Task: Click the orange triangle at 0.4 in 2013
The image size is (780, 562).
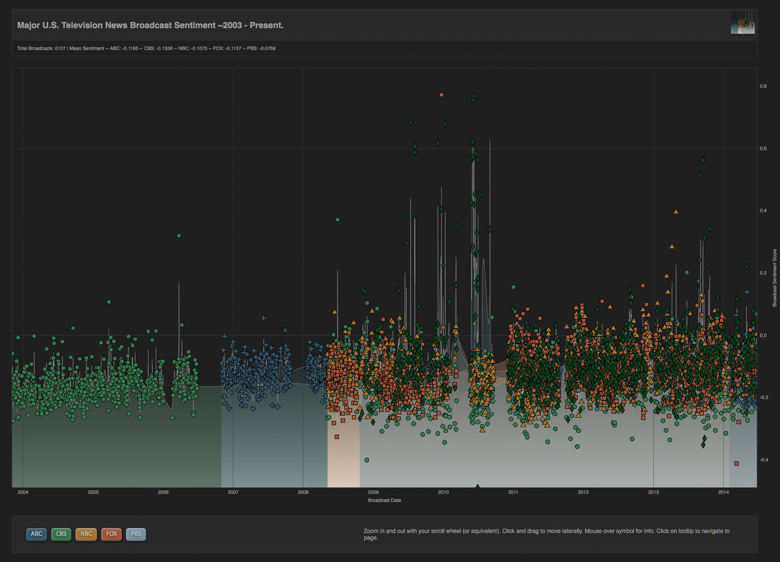Action: tap(676, 212)
